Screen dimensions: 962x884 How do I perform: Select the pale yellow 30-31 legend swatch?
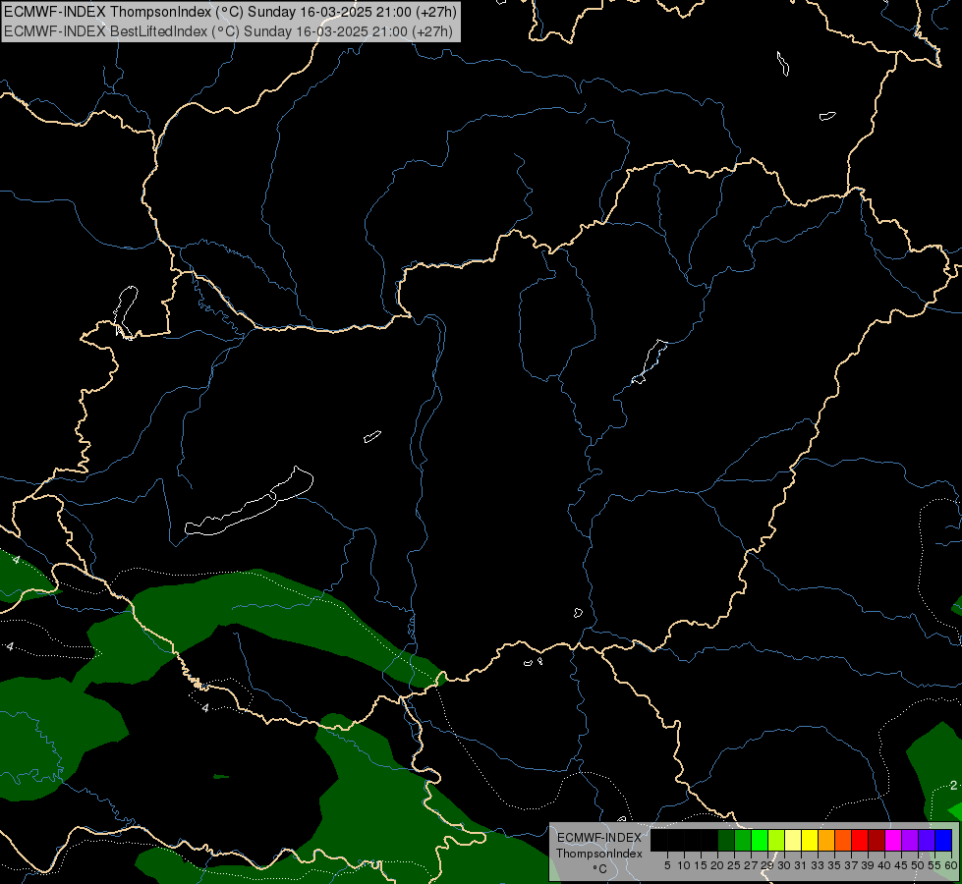(x=793, y=841)
